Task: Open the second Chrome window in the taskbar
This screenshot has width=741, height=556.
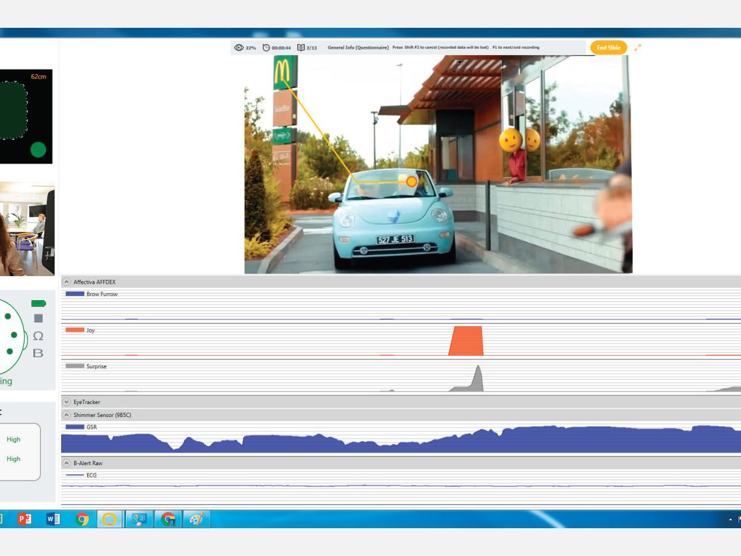Action: click(168, 519)
